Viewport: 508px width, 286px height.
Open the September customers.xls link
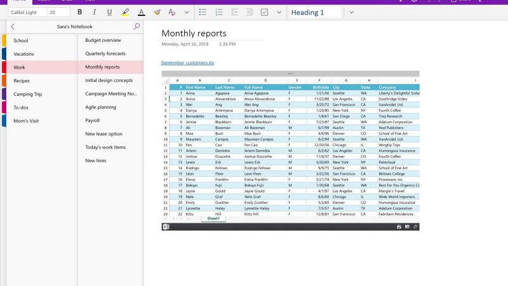[187, 63]
